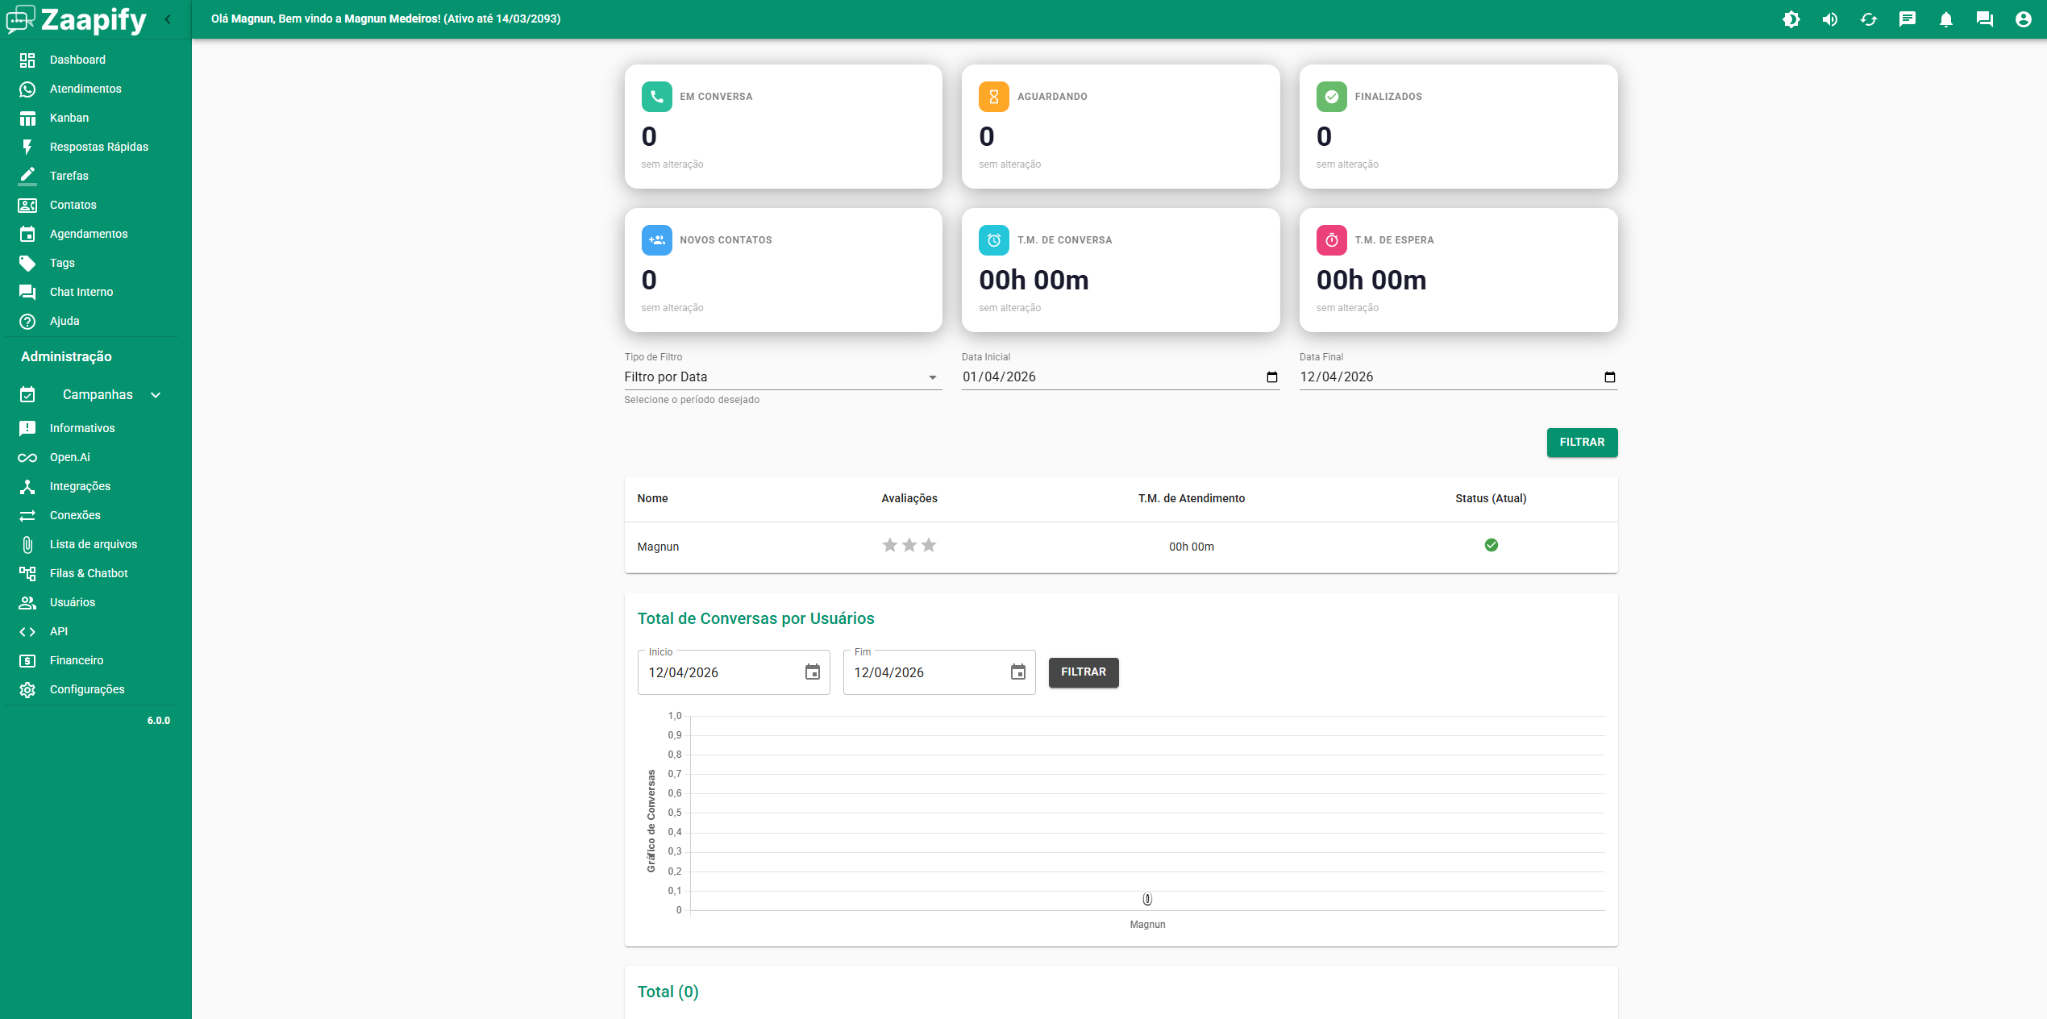
Task: Click the volume speaker icon in header
Action: coord(1829,19)
